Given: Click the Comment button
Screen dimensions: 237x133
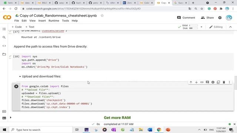Looking at the screenshot, I should (x=186, y=18).
